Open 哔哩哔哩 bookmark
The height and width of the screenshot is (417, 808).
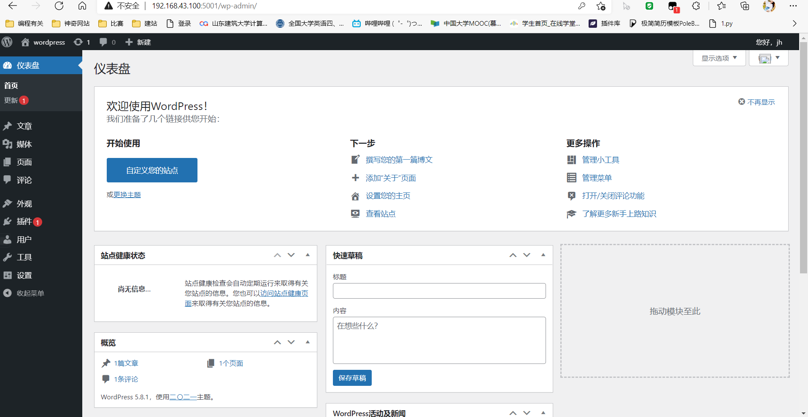click(387, 24)
